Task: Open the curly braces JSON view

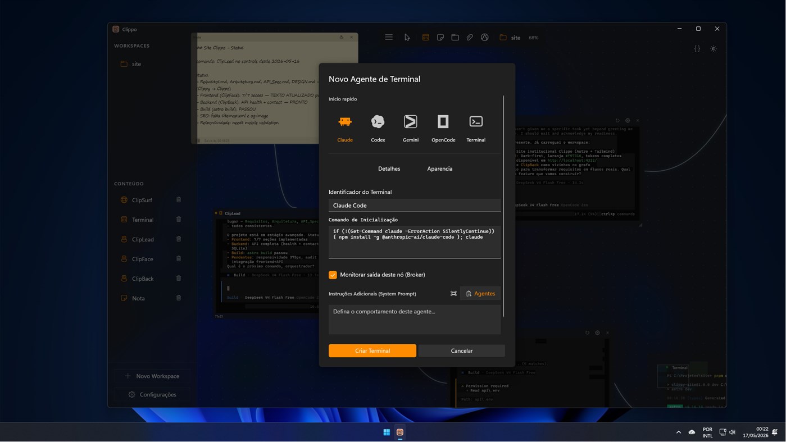Action: tap(697, 49)
